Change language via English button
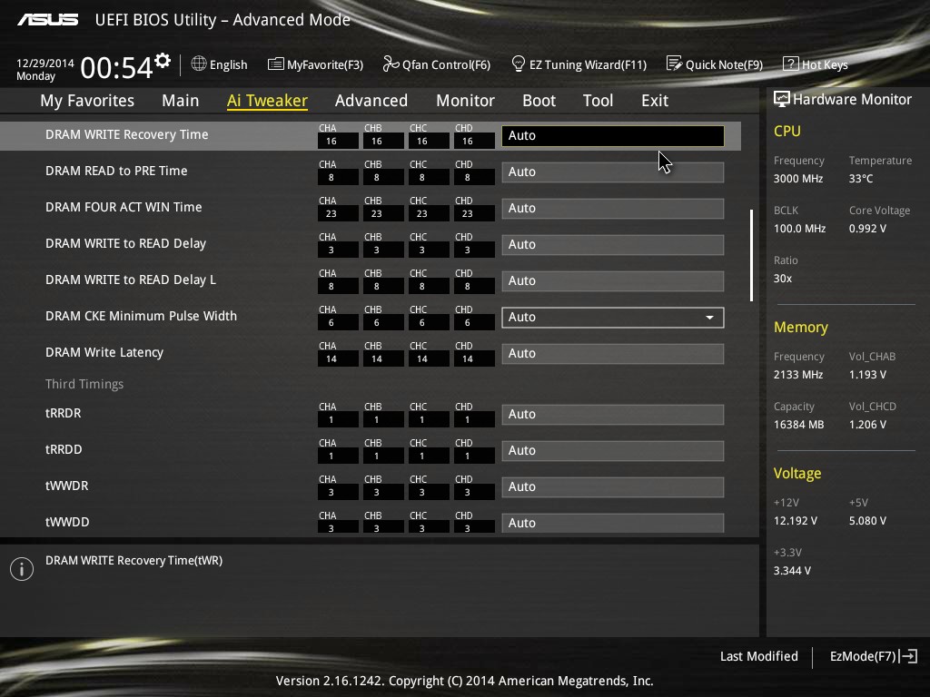Image resolution: width=930 pixels, height=697 pixels. (219, 64)
